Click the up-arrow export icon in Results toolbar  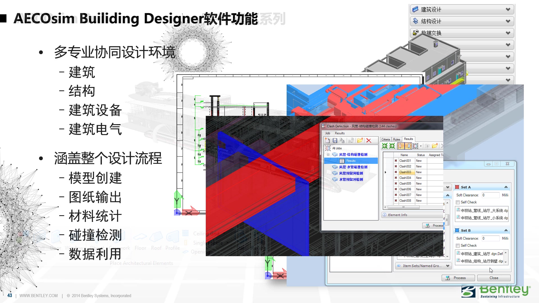(427, 146)
